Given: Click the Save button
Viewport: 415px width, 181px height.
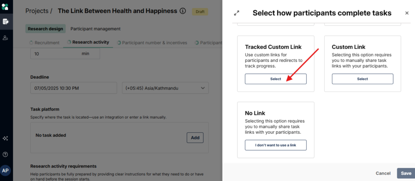Looking at the screenshot, I should point(406,173).
